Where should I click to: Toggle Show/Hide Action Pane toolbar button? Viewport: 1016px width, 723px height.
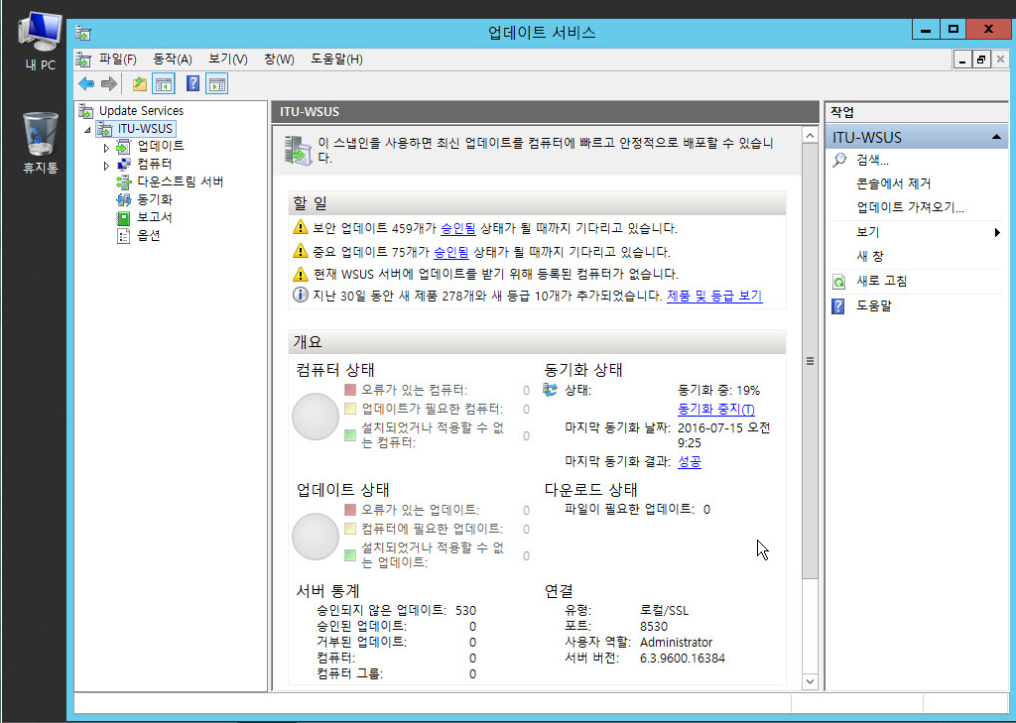click(217, 84)
